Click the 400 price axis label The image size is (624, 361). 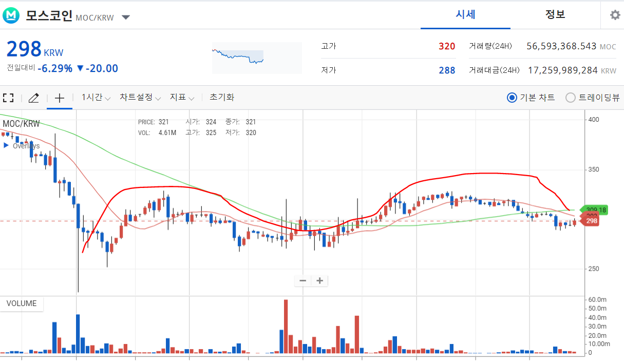(594, 120)
